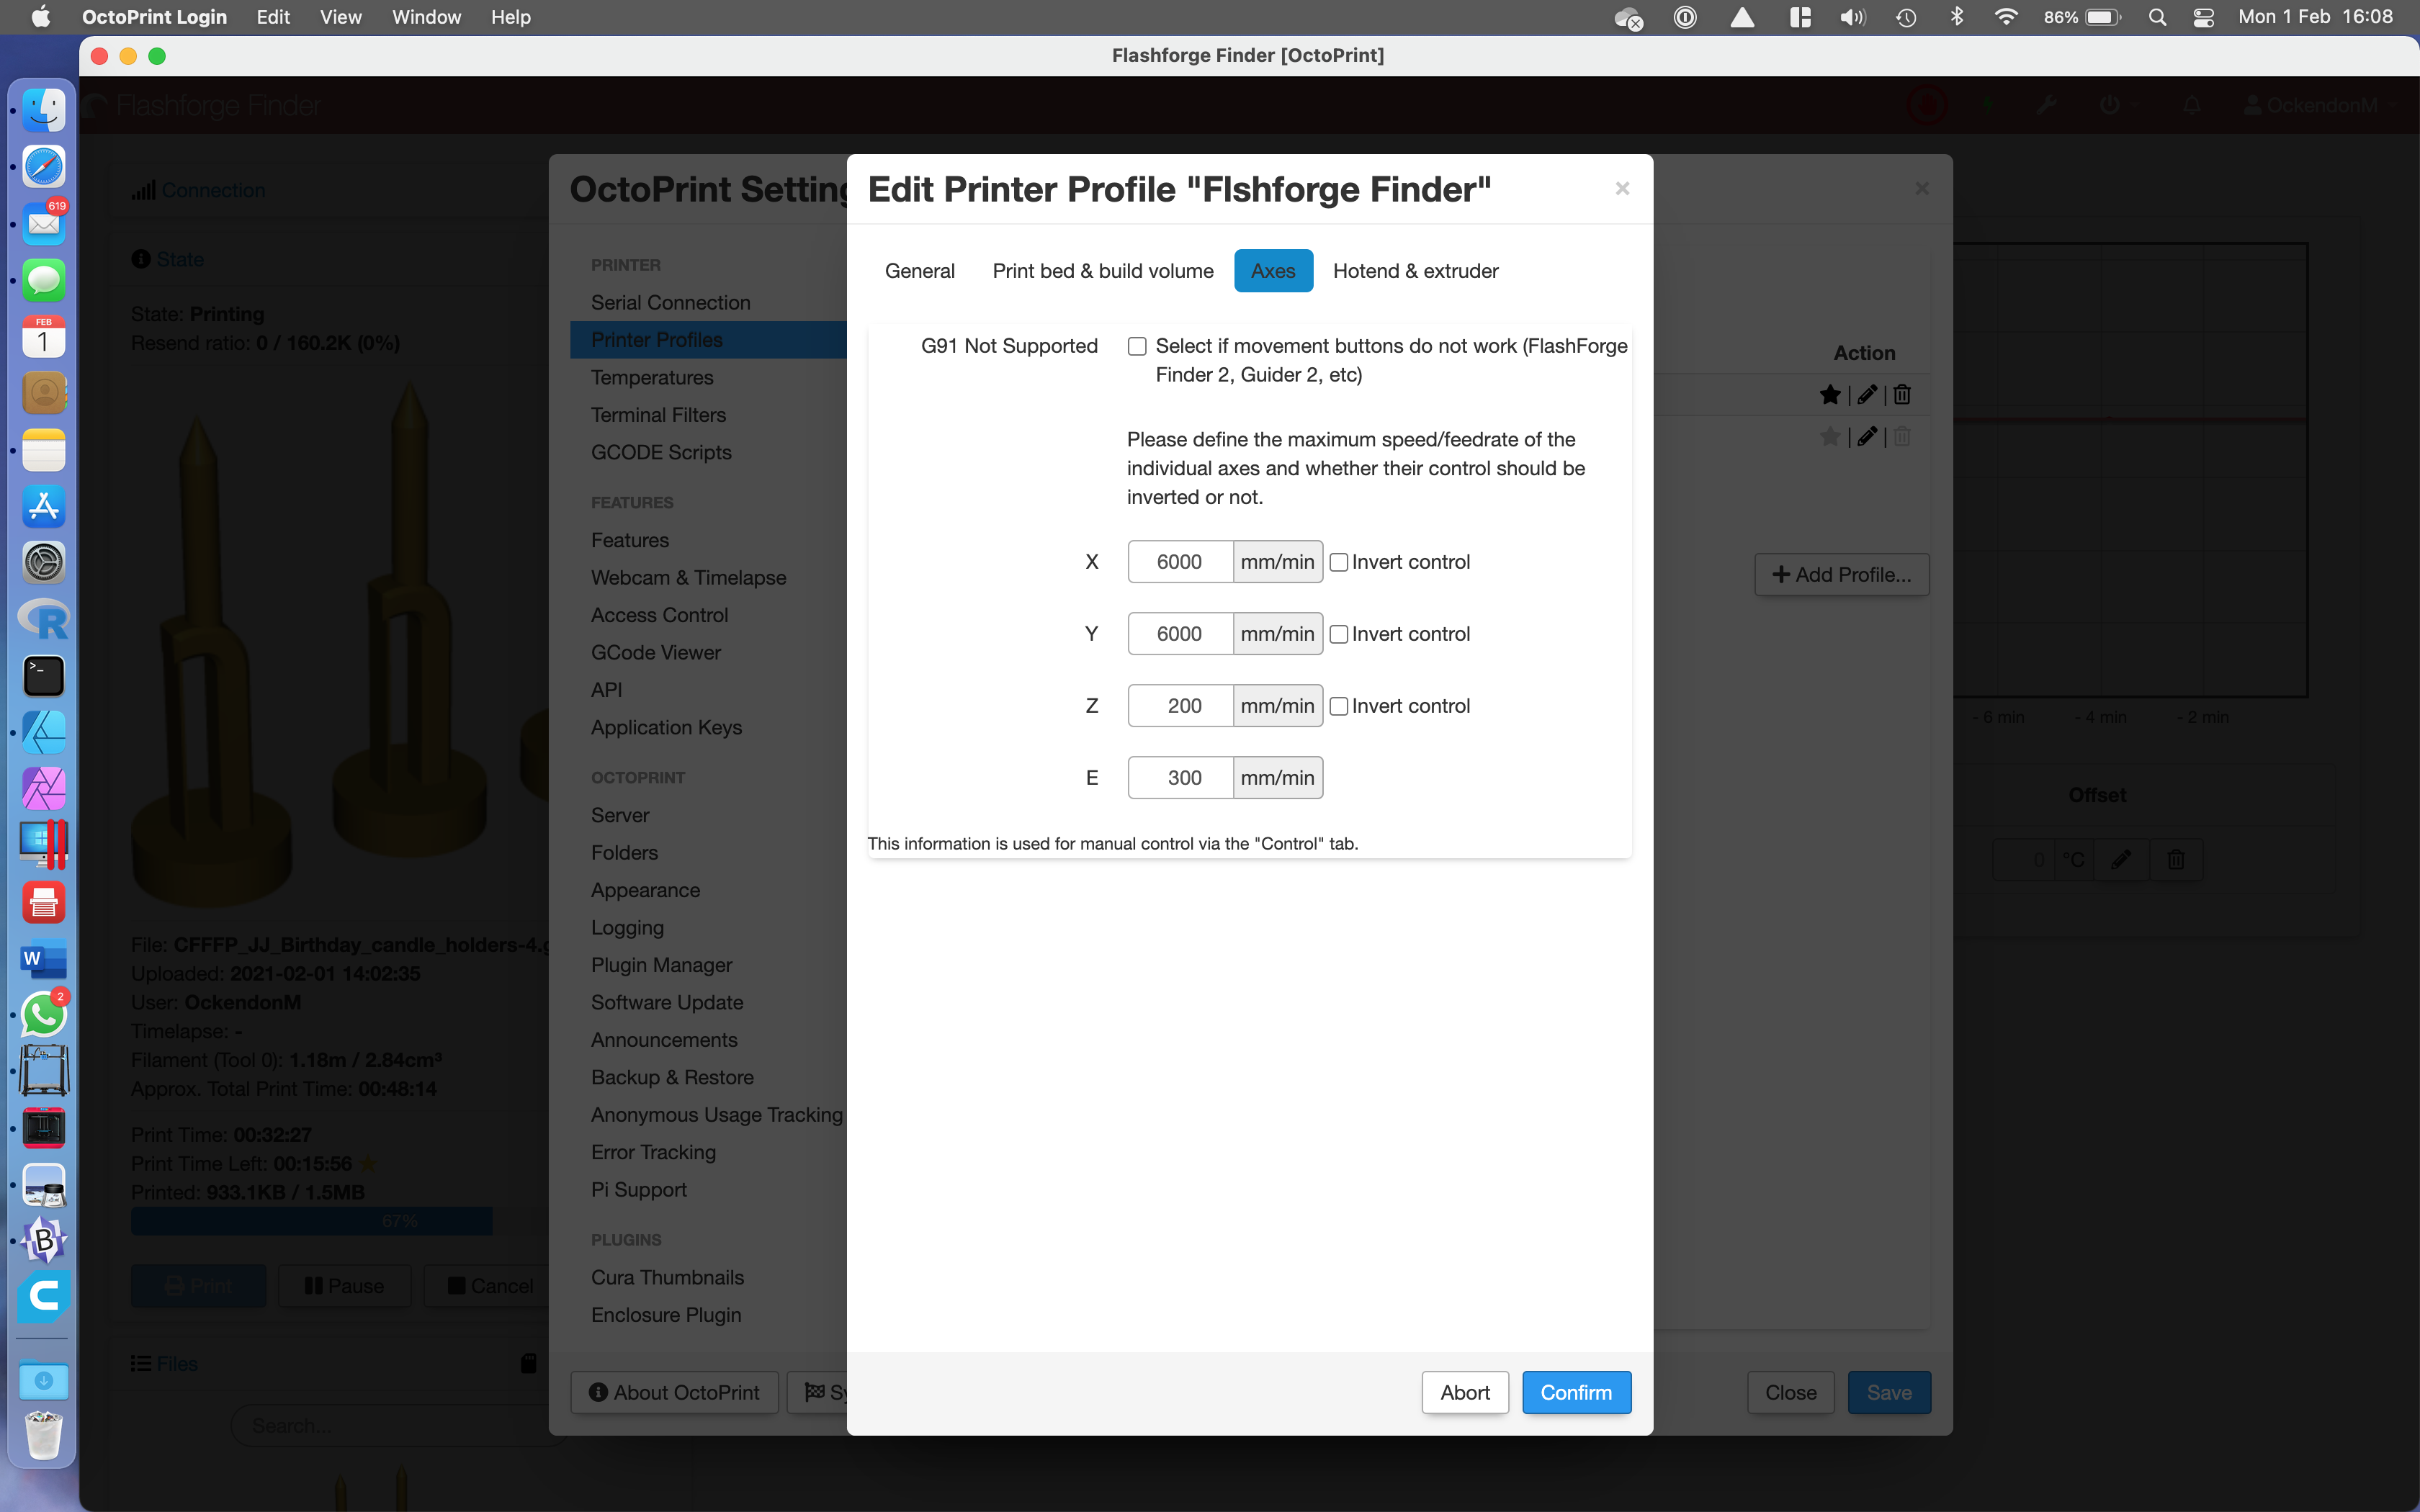Enable G91 Not Supported checkbox
The image size is (2420, 1512).
pos(1136,345)
